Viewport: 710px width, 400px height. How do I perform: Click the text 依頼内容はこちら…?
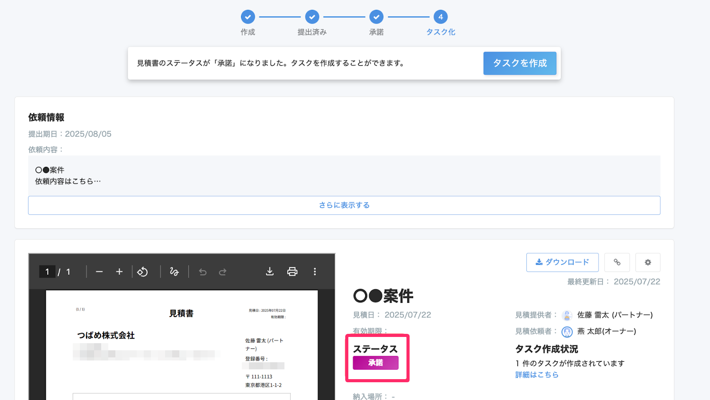pos(68,181)
